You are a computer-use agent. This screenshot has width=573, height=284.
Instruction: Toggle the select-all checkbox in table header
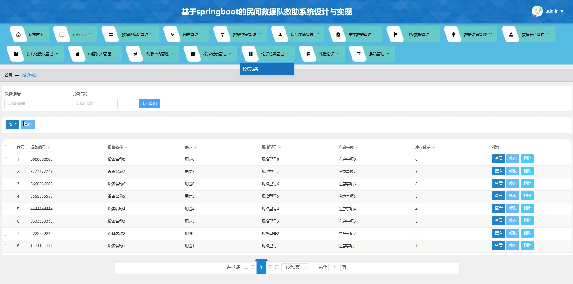click(5, 147)
